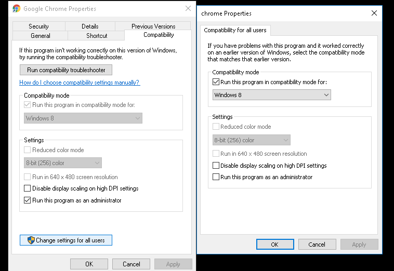Screen dimensions: 394x271
Task: Click Apply in Google Chrome Properties window
Action: (x=173, y=264)
